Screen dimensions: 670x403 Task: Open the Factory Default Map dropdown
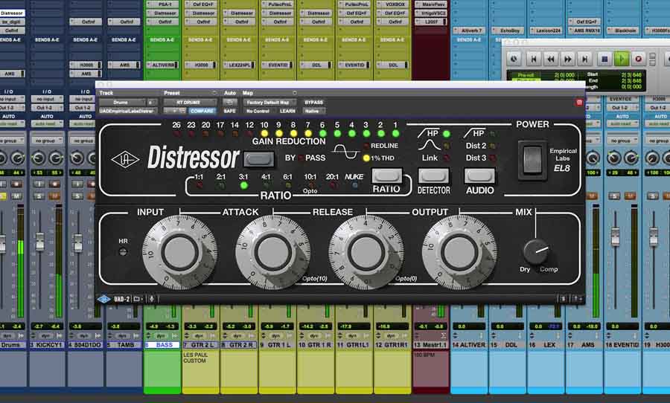[x=269, y=103]
